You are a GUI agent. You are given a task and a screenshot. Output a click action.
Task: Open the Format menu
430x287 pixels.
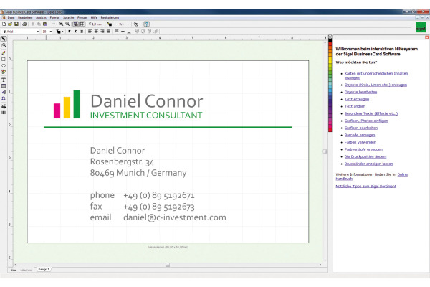[53, 17]
